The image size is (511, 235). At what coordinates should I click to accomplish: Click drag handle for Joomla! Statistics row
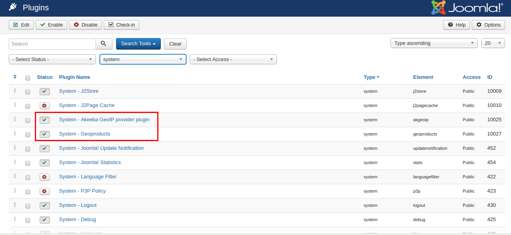pyautogui.click(x=15, y=162)
